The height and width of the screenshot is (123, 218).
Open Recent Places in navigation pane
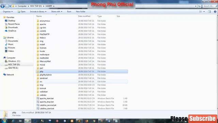pyautogui.click(x=14, y=24)
